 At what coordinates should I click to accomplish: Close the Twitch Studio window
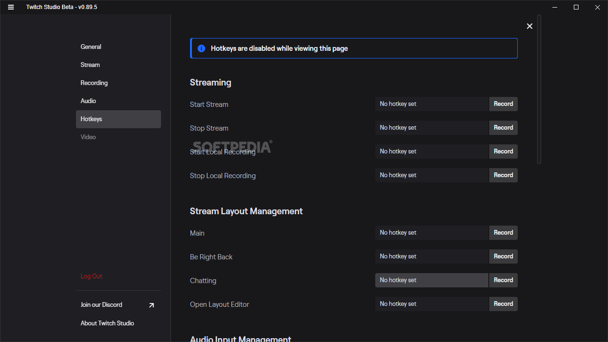pyautogui.click(x=598, y=7)
